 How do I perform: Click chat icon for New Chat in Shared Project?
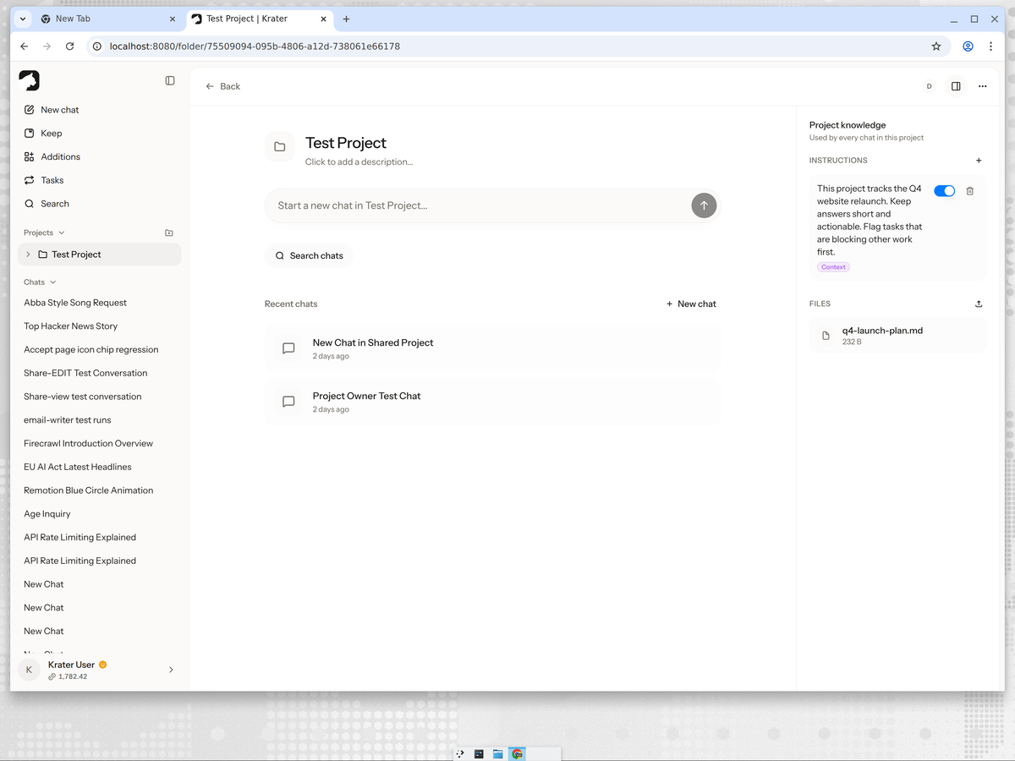tap(288, 348)
